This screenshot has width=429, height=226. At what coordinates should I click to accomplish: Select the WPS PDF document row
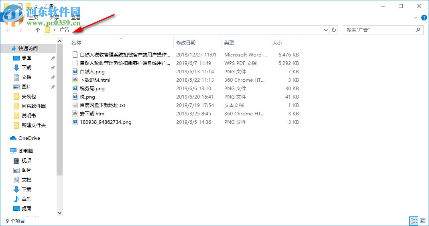[x=185, y=63]
